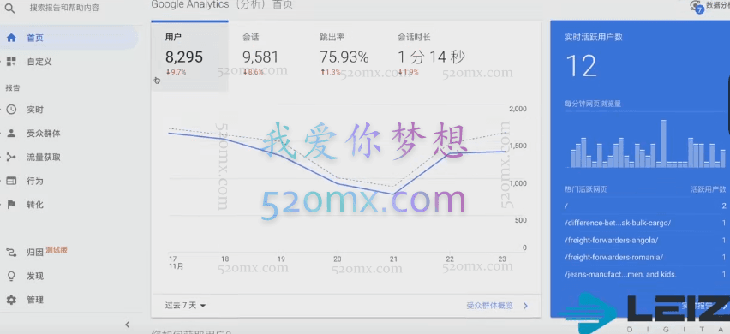
Task: Open the 行为 behavior icon
Action: tap(11, 181)
